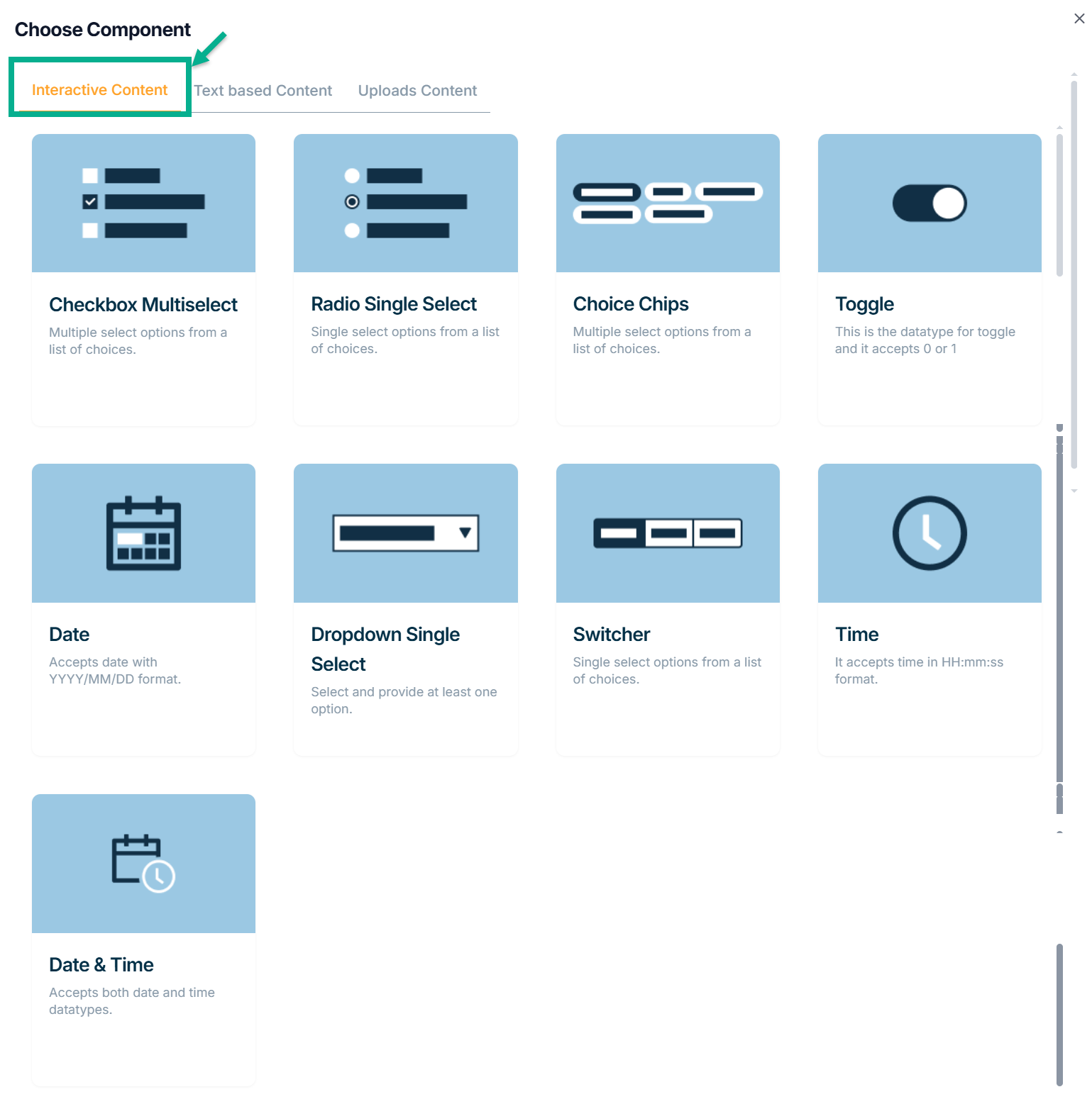
Task: Open the Uploads Content tab
Action: click(417, 91)
